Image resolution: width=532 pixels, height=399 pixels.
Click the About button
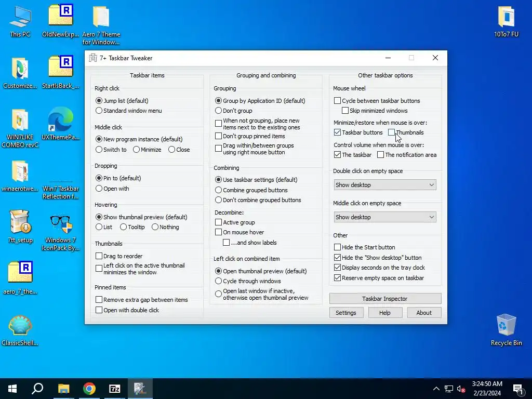coord(424,313)
